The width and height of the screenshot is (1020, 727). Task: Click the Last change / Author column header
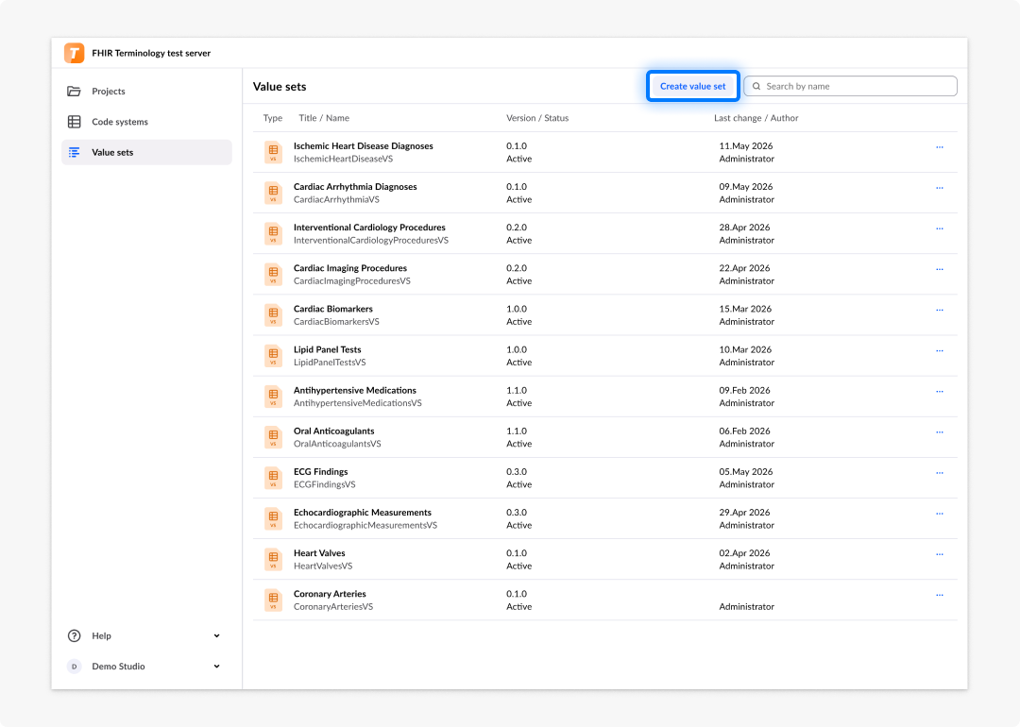[x=756, y=118]
